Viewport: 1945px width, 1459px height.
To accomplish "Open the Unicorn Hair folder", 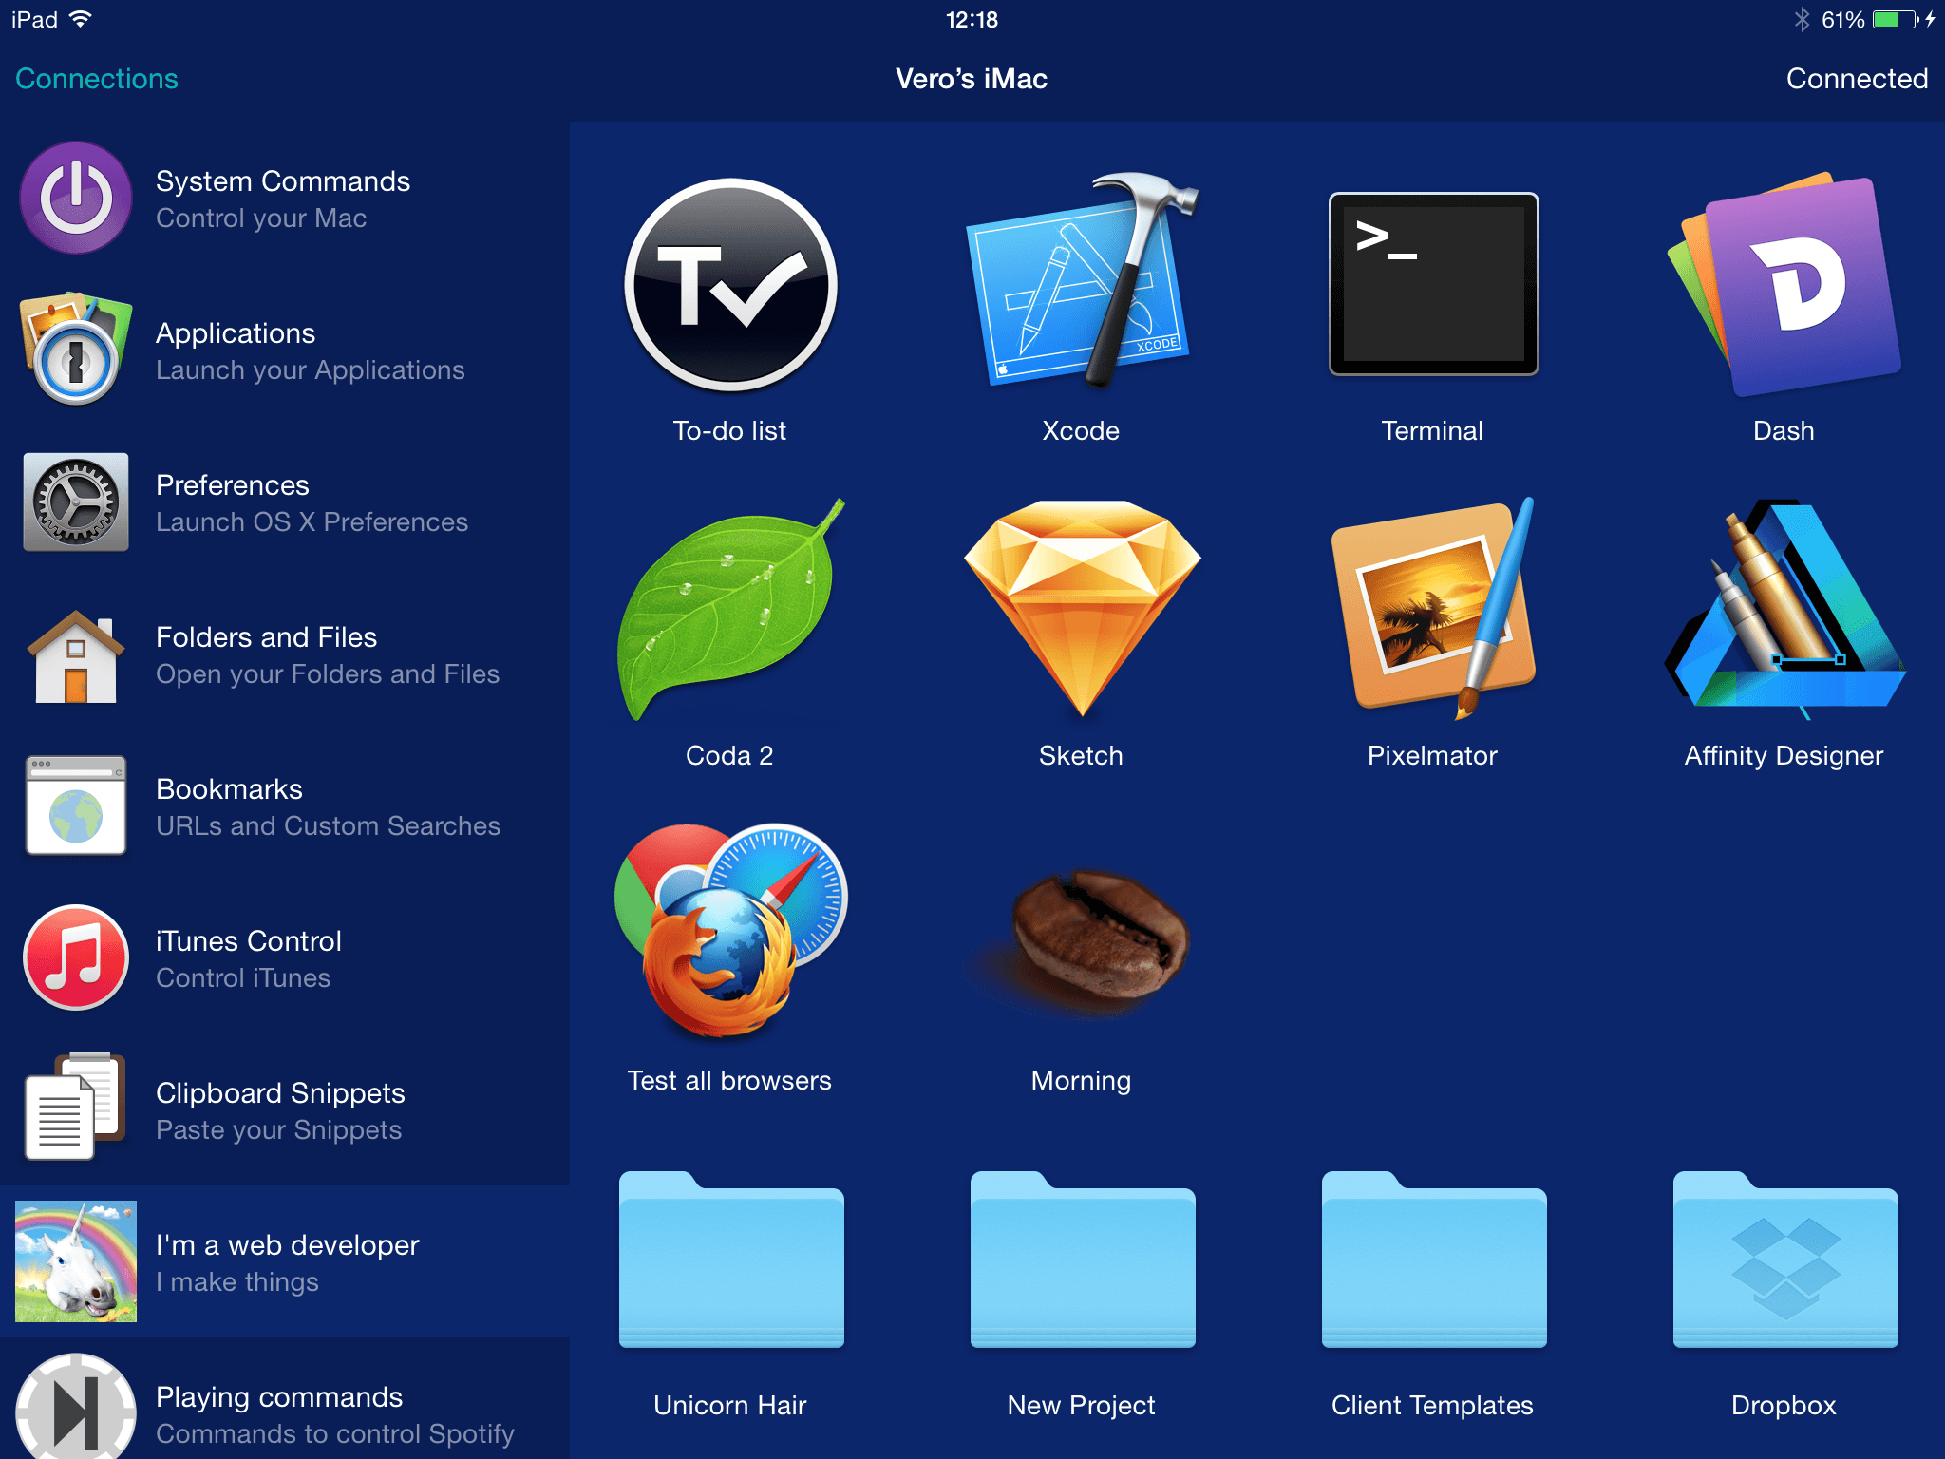I will 730,1260.
